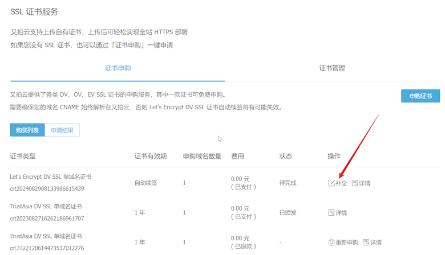Click certificate ID crt202408290813398661​5439
This screenshot has width=445, height=255.
(47, 188)
